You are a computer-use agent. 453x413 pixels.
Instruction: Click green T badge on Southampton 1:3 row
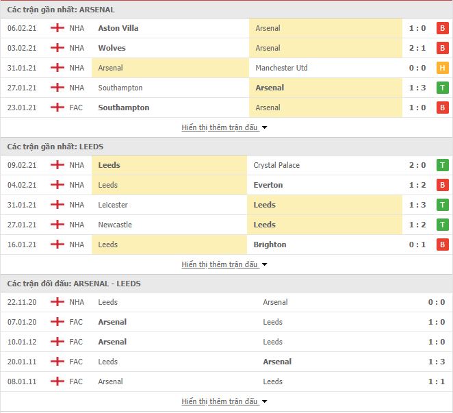click(442, 88)
